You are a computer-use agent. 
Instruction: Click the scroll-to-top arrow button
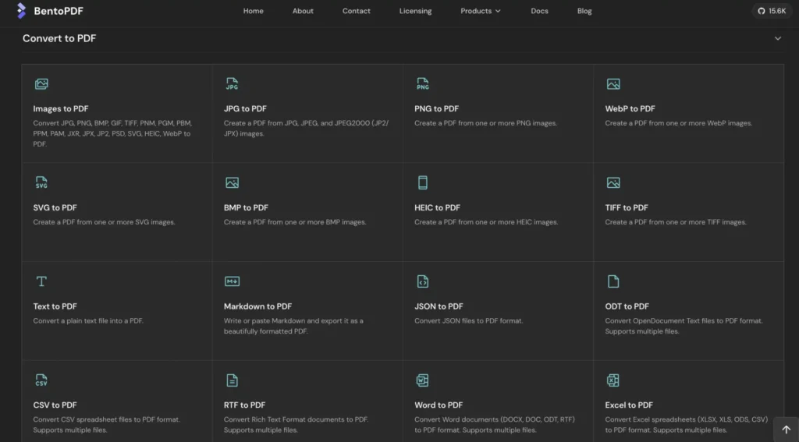(786, 430)
